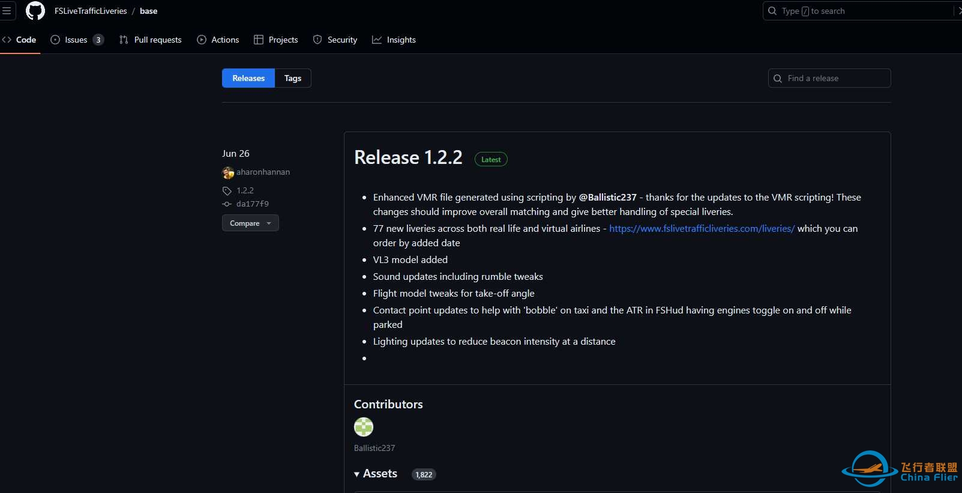Open the base repository link
962x493 pixels.
pos(148,11)
